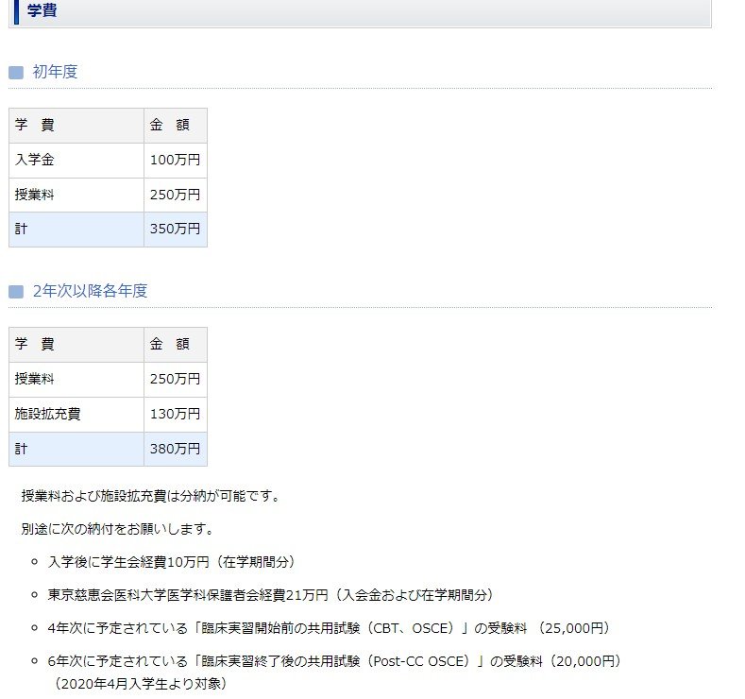Click the 入学金 row label

[35, 160]
